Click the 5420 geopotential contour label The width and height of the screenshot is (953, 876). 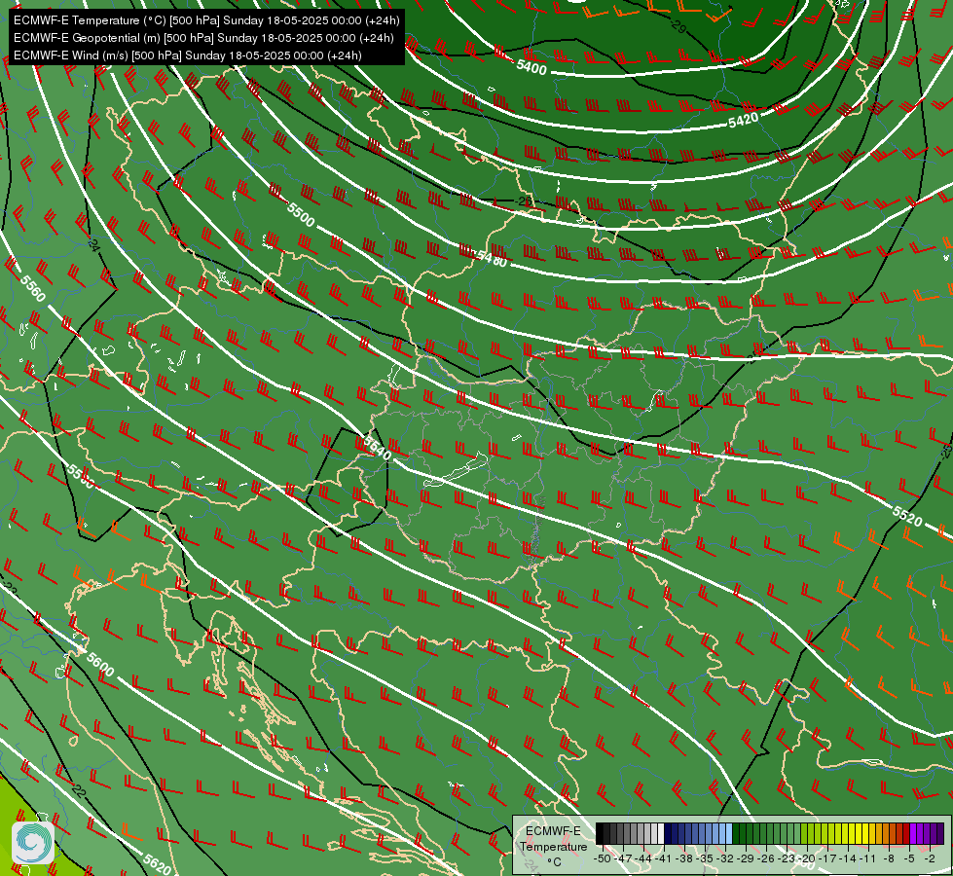[x=744, y=120]
